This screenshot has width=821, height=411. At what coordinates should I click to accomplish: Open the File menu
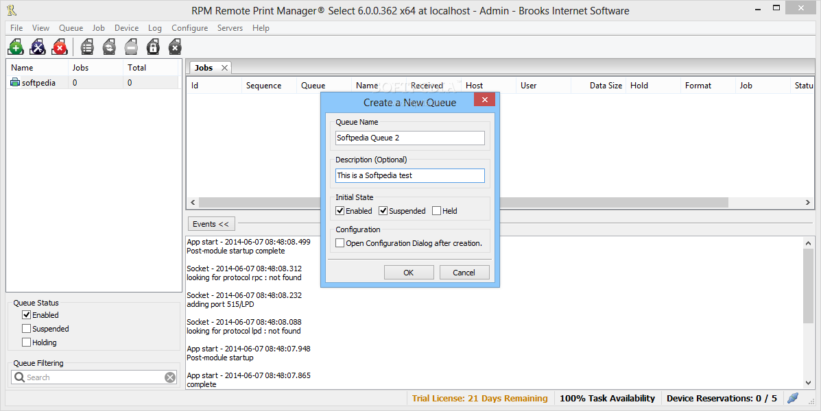[x=16, y=27]
